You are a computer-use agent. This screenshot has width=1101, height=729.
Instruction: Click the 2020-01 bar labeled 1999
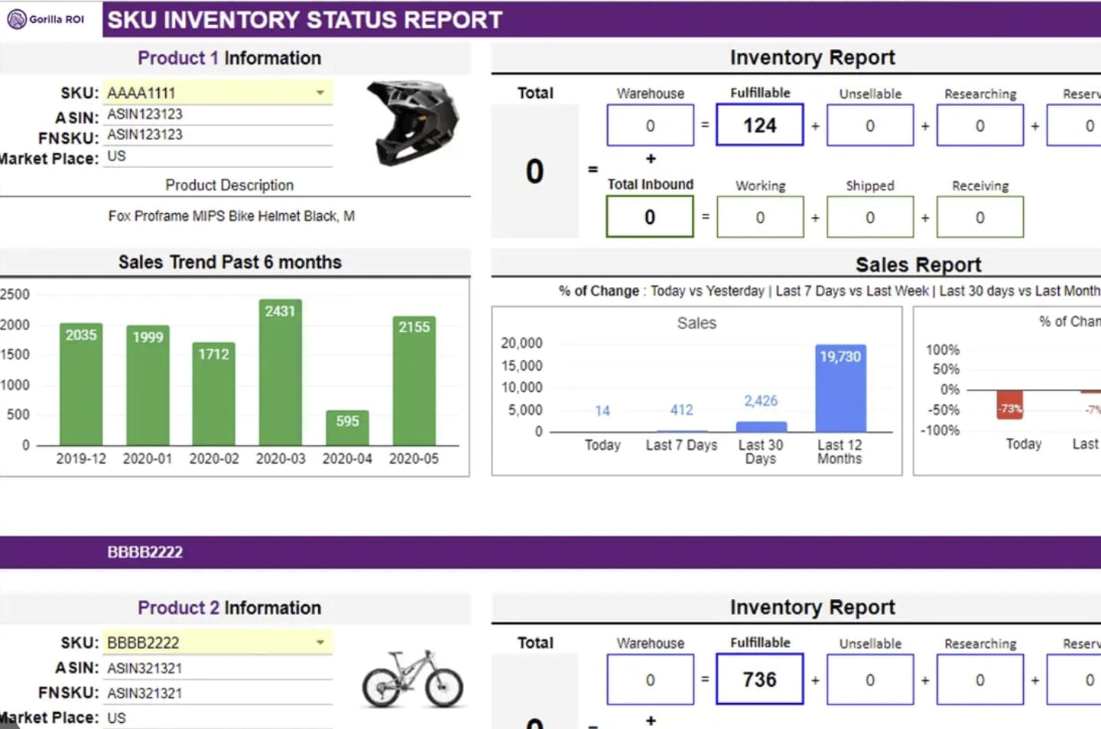coord(148,386)
